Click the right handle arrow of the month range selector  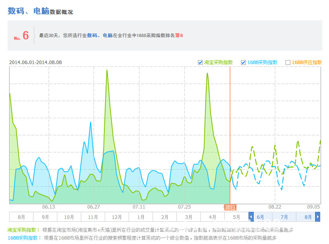coord(317,217)
